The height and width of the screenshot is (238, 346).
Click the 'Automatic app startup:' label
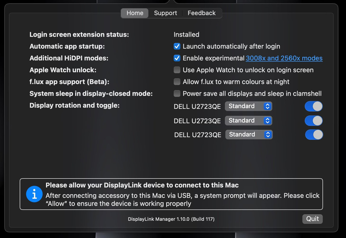pos(67,46)
